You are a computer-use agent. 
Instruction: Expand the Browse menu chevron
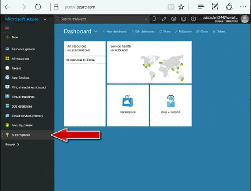tap(18, 144)
